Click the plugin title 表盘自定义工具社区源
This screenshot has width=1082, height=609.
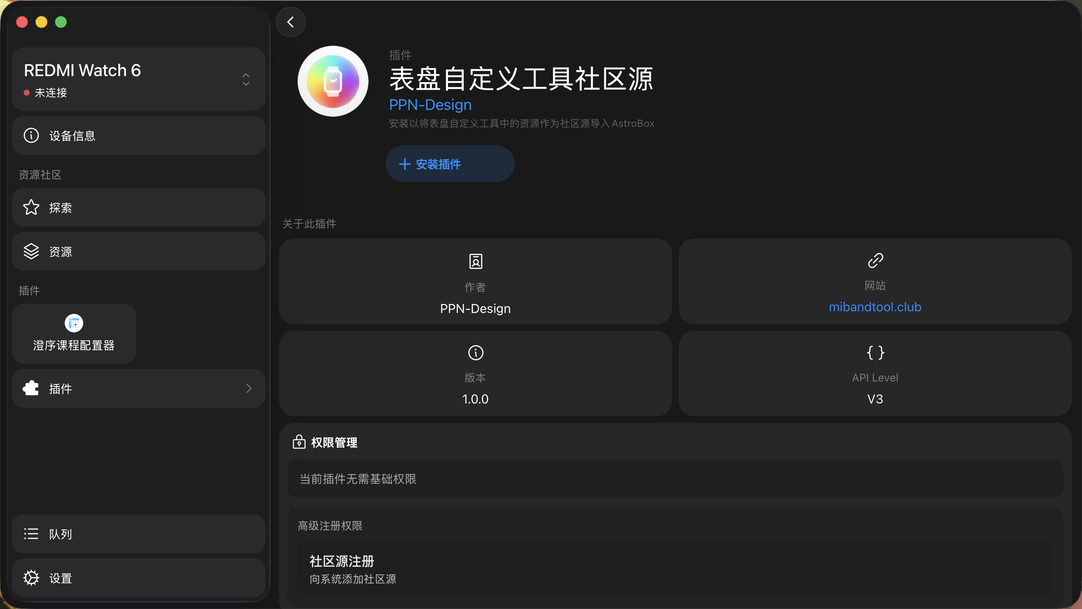521,79
